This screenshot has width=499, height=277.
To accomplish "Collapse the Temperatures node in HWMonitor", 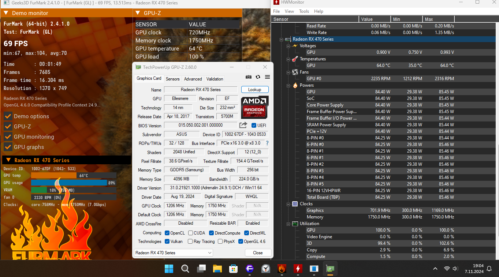I will click(288, 59).
